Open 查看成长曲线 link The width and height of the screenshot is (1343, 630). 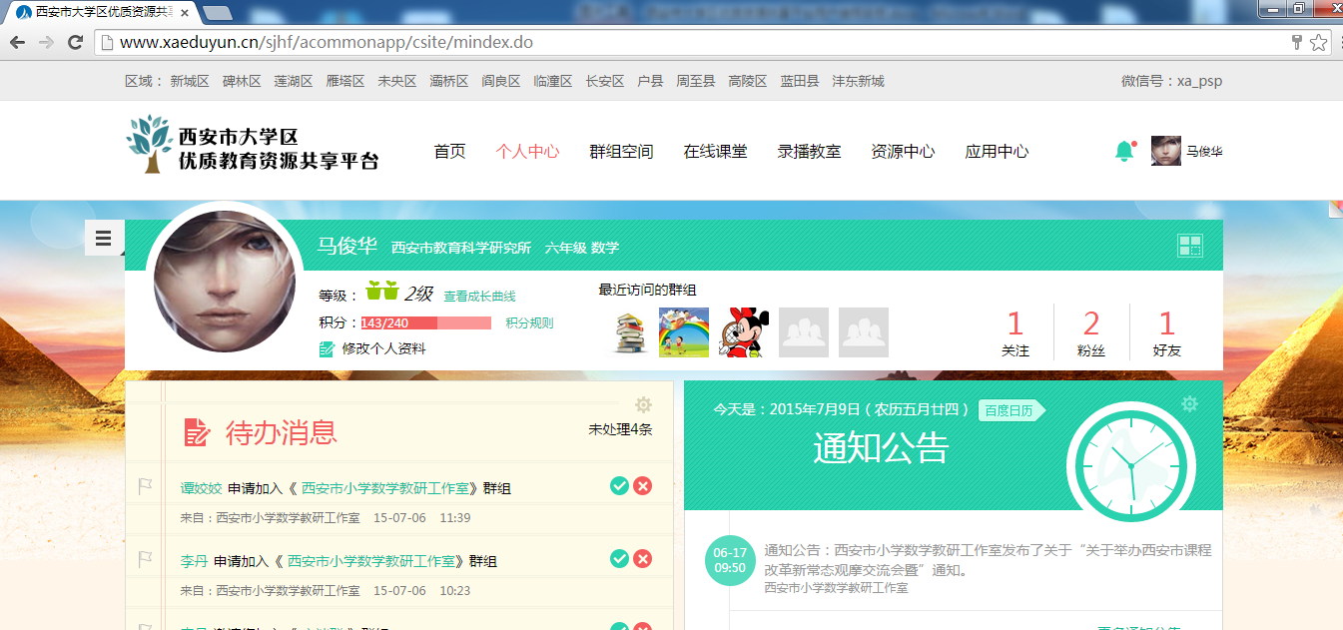480,297
